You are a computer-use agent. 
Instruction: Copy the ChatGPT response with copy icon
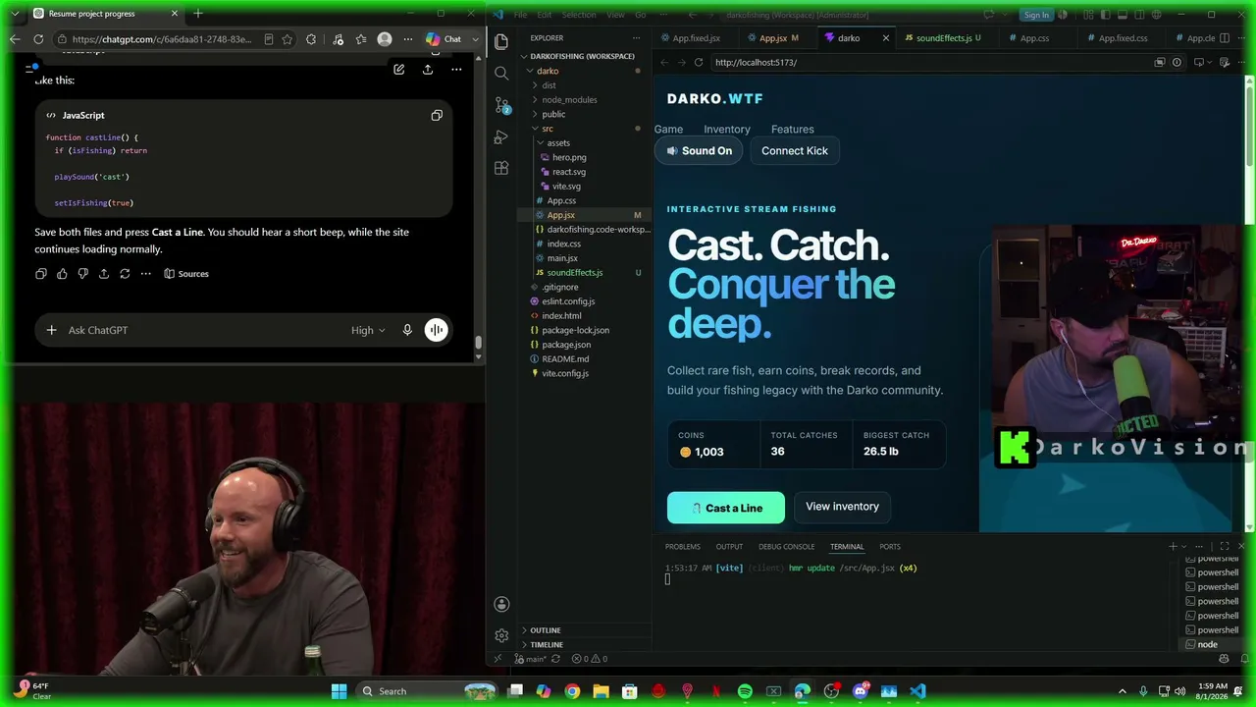pyautogui.click(x=41, y=274)
